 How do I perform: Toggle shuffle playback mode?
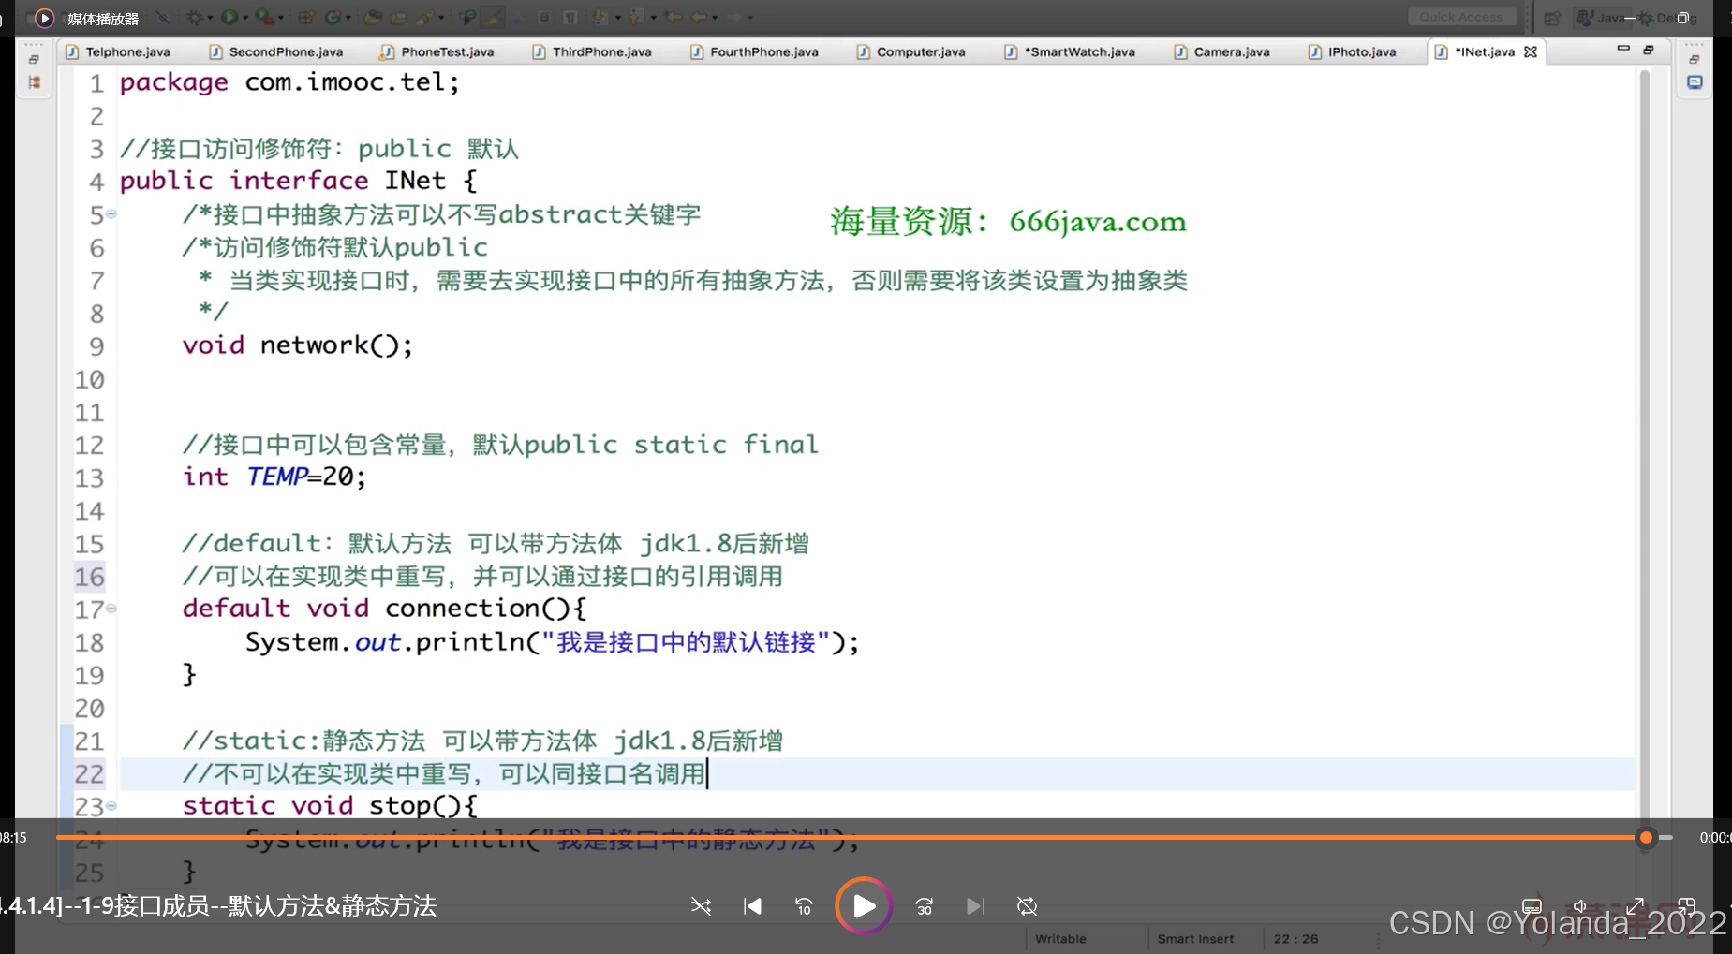[x=701, y=906]
